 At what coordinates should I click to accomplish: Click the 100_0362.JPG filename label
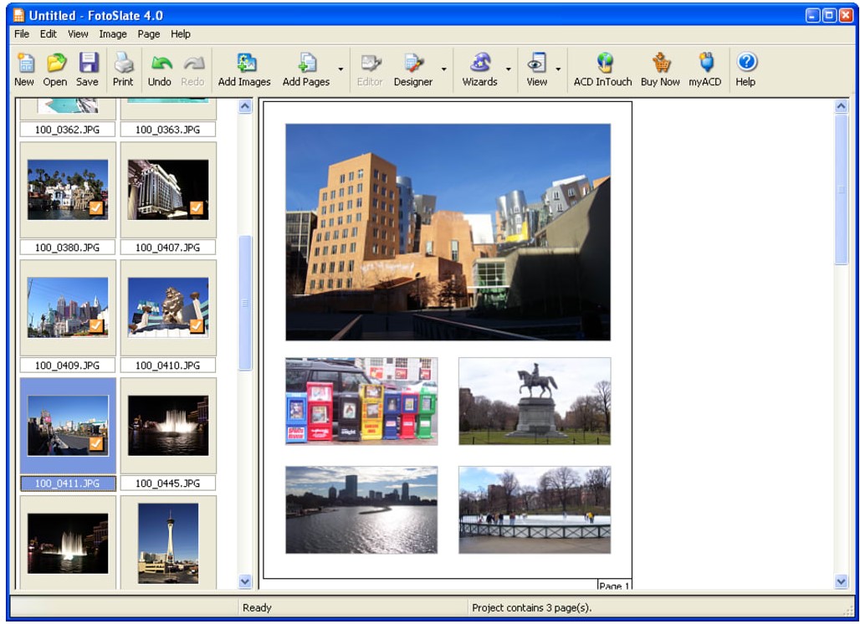pyautogui.click(x=68, y=130)
